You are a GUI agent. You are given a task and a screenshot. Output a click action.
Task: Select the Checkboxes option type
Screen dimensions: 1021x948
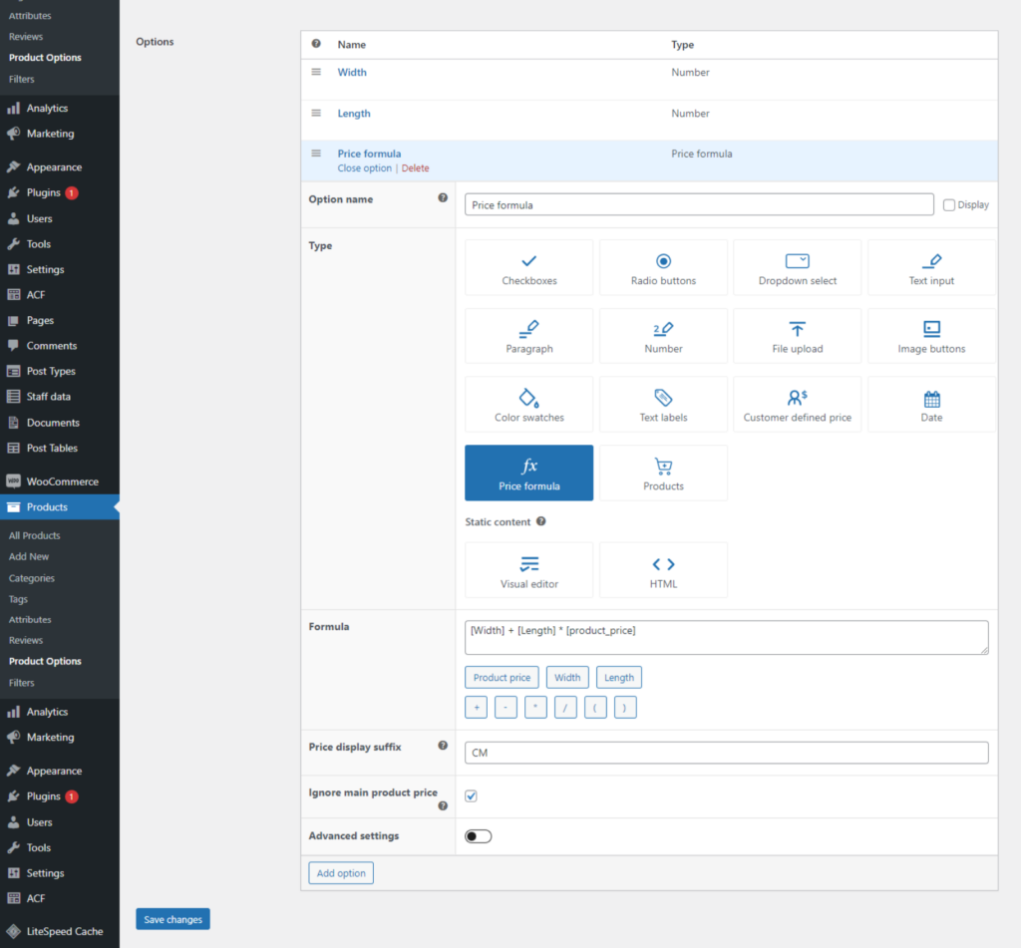[528, 267]
